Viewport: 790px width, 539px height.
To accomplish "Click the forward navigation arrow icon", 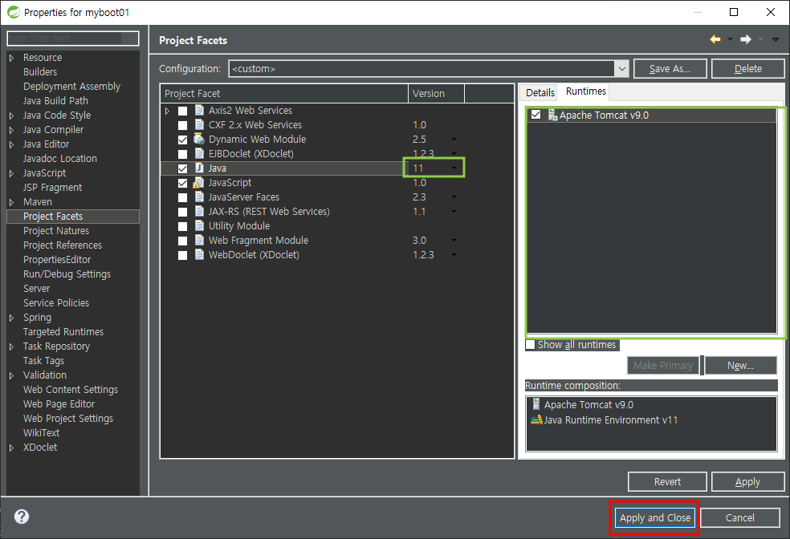I will (746, 39).
